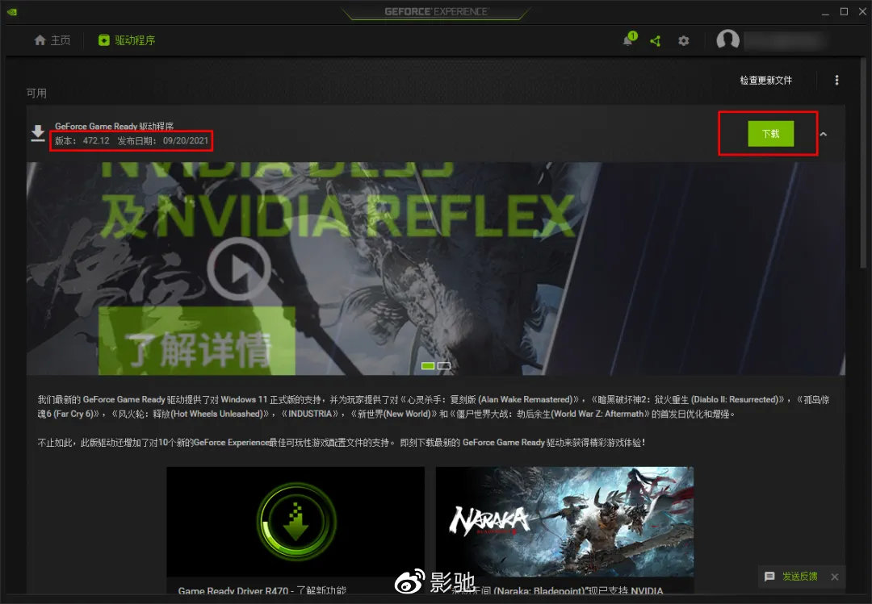Viewport: 872px width, 604px height.
Task: Collapse driver details with the chevron arrow
Action: coord(823,134)
